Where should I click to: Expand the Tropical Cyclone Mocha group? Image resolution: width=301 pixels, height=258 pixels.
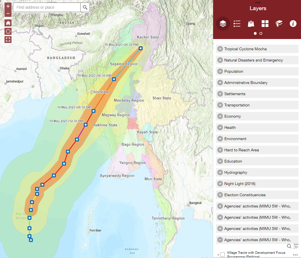click(220, 49)
